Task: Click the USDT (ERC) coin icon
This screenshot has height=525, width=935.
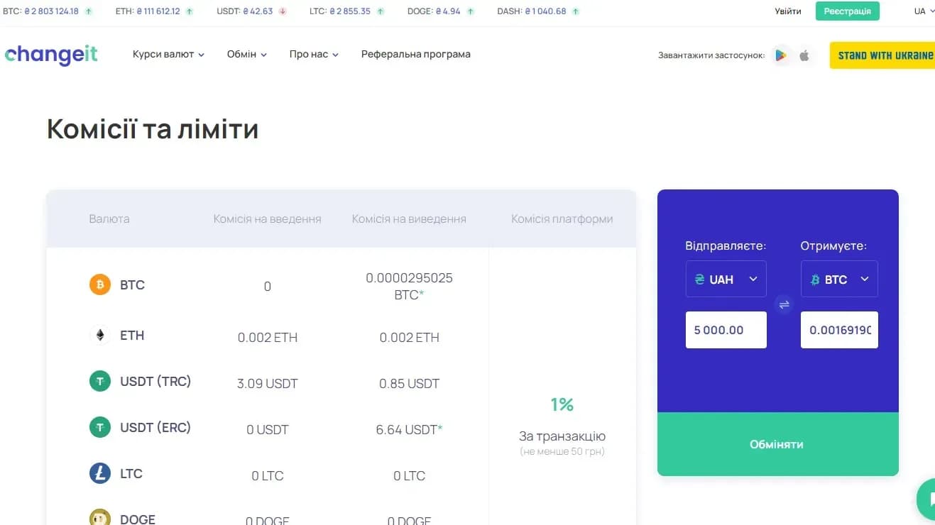Action: [x=100, y=427]
